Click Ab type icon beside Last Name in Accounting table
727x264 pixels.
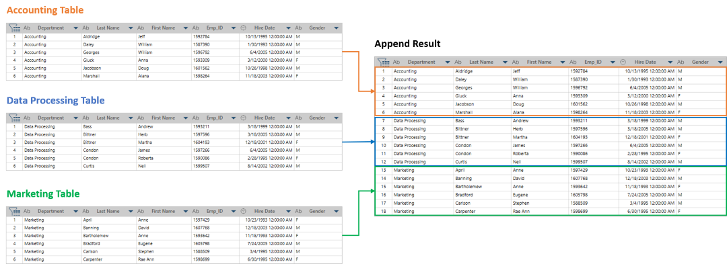[85, 28]
